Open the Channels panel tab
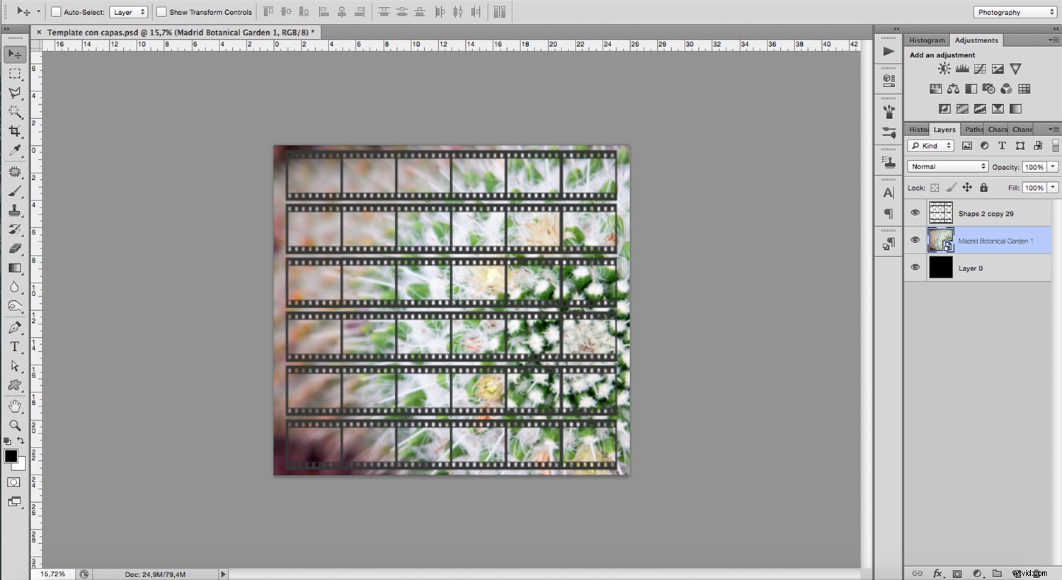The height and width of the screenshot is (580, 1062). (1022, 129)
